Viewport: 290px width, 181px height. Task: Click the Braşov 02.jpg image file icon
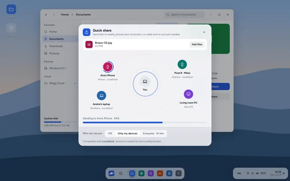point(89,45)
